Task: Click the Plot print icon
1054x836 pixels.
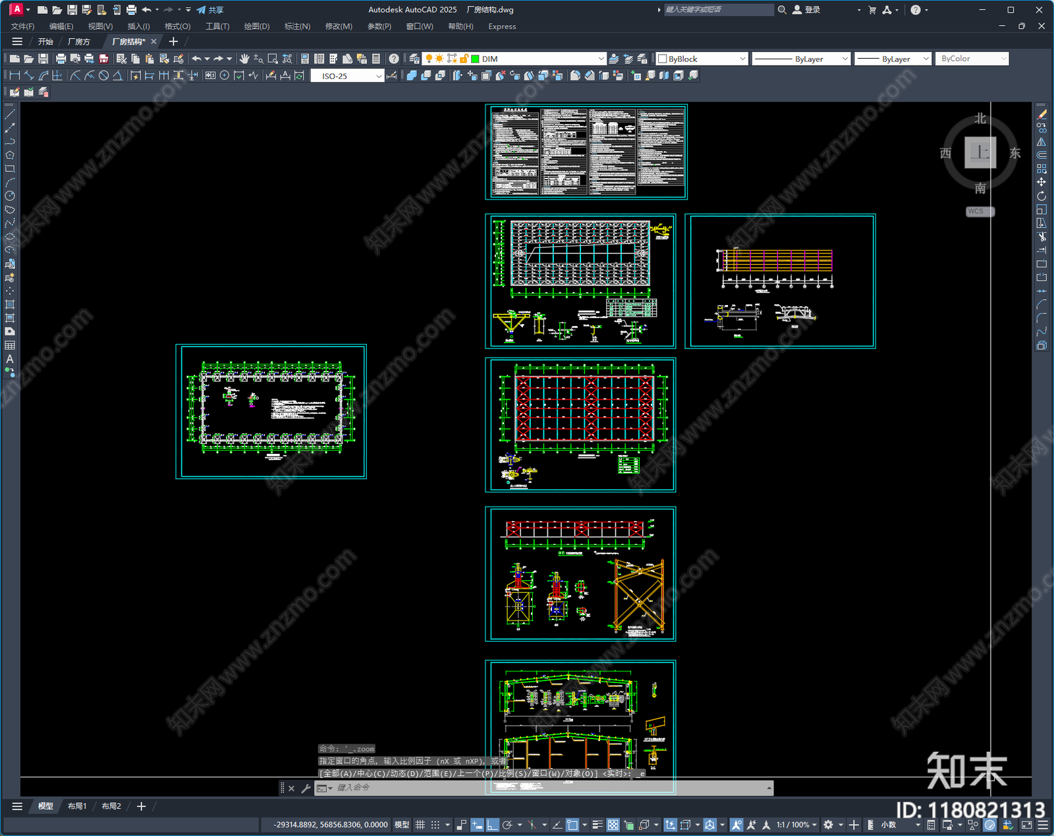Action: 61,59
